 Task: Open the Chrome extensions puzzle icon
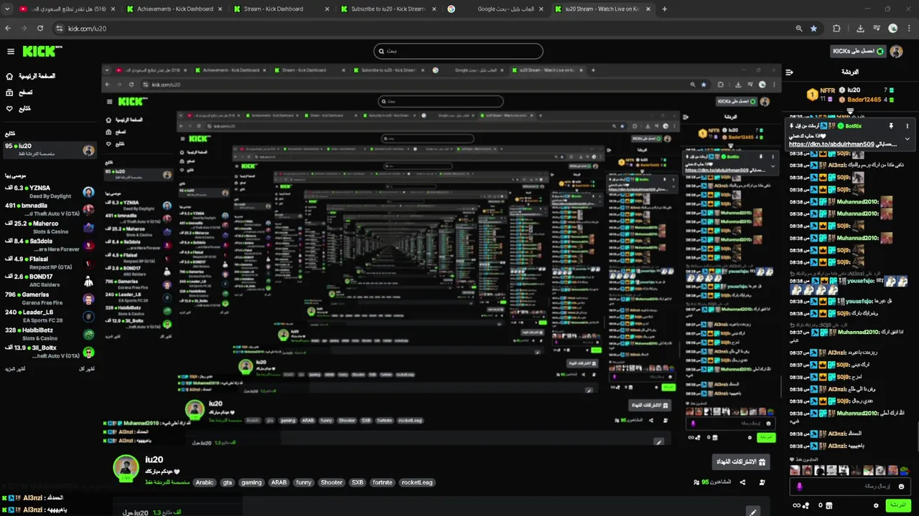click(836, 29)
